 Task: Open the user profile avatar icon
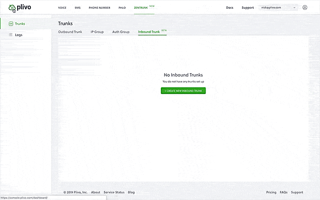pos(305,8)
